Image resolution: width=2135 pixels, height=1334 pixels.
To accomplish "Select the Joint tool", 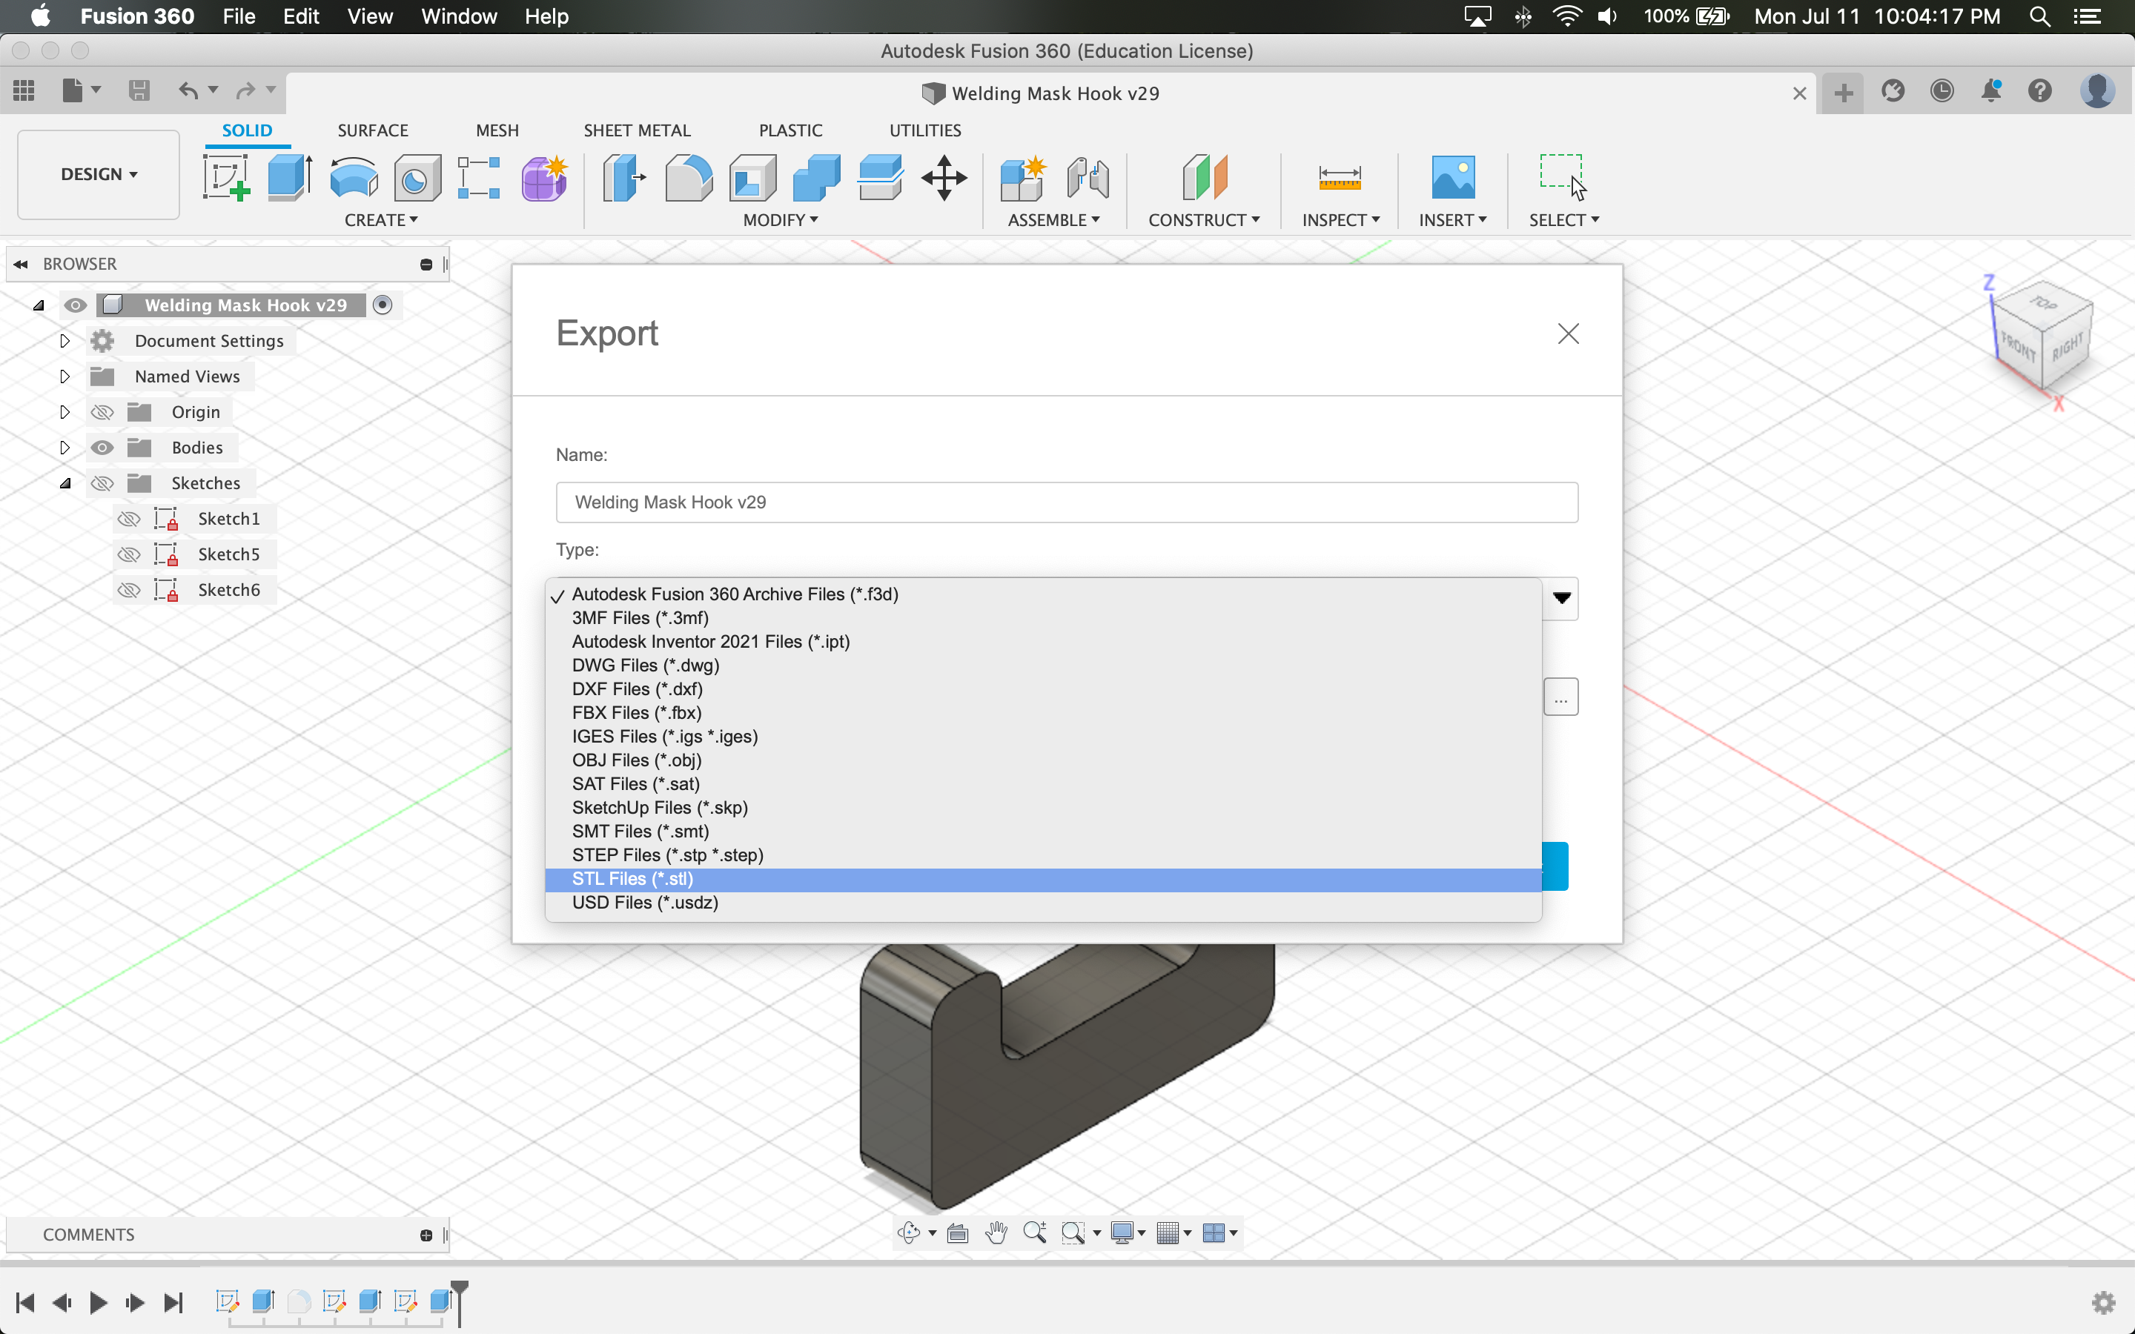I will 1088,177.
